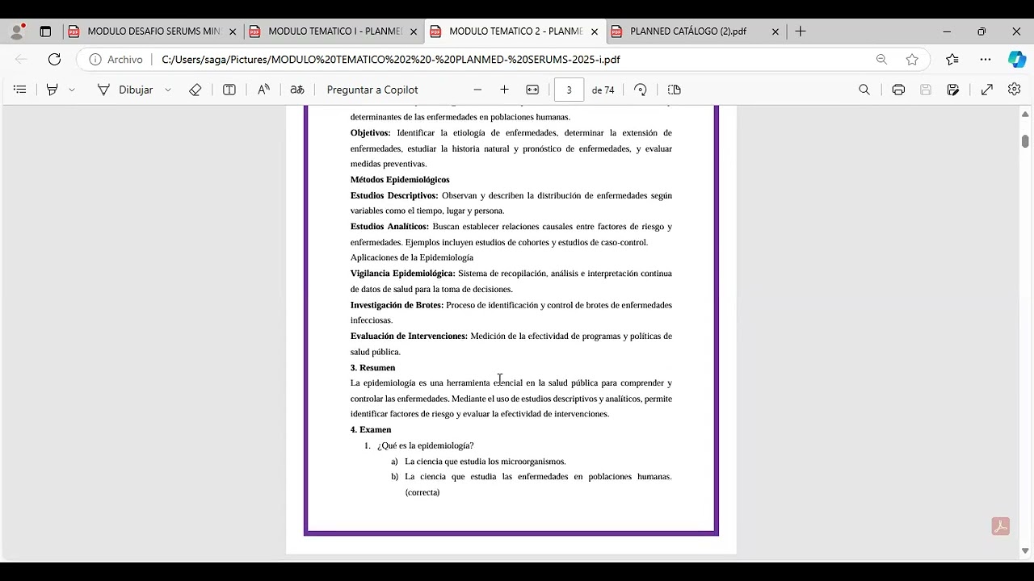Open the favorites list

pyautogui.click(x=952, y=60)
